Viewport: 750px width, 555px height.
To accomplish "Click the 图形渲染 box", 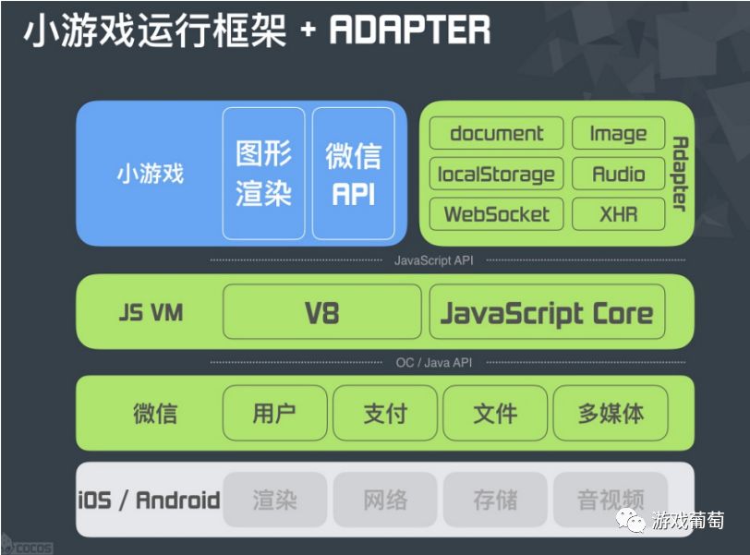I will point(263,173).
